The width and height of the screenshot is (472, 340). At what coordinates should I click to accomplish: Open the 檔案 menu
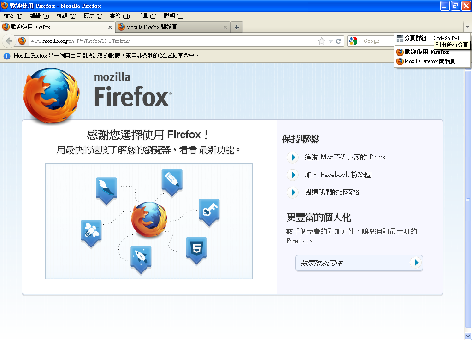coord(13,16)
